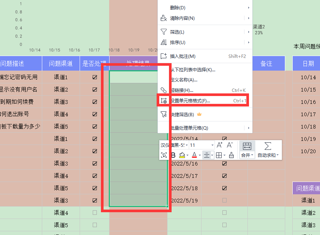This screenshot has width=320, height=235.
Task: Expand the 清除内容(N) submenu arrow
Action: coord(249,18)
